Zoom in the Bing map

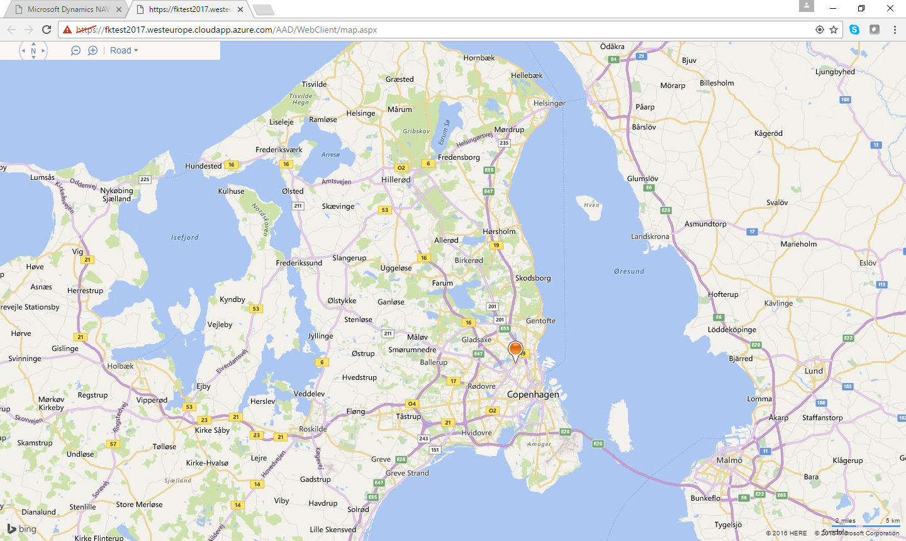[x=92, y=50]
